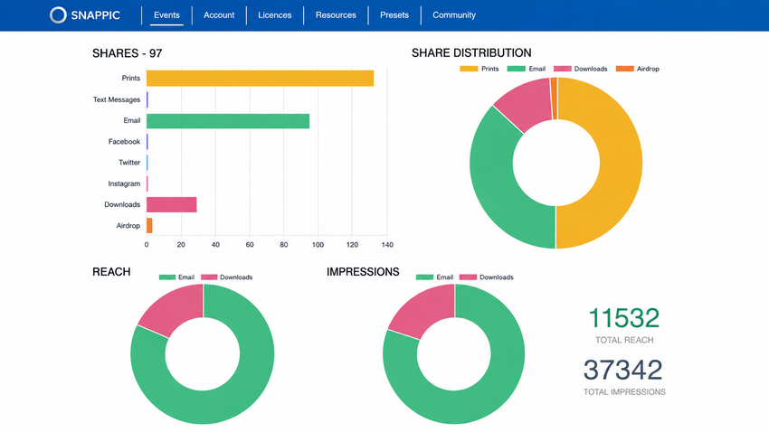
Task: Click the Airdrop axis label in bar chart
Action: click(128, 226)
